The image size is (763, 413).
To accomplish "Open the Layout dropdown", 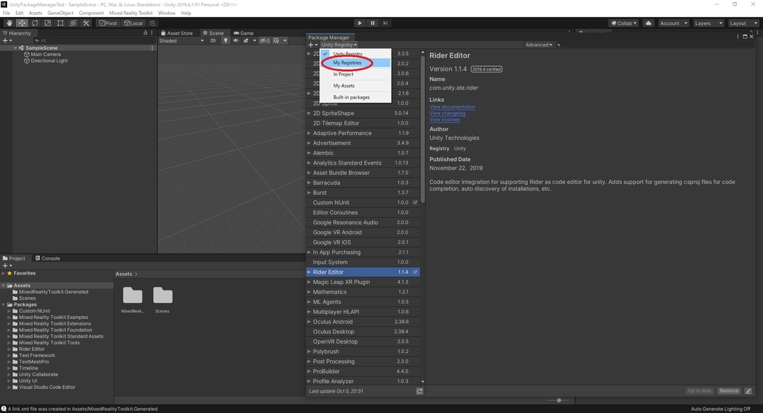I will pos(743,23).
